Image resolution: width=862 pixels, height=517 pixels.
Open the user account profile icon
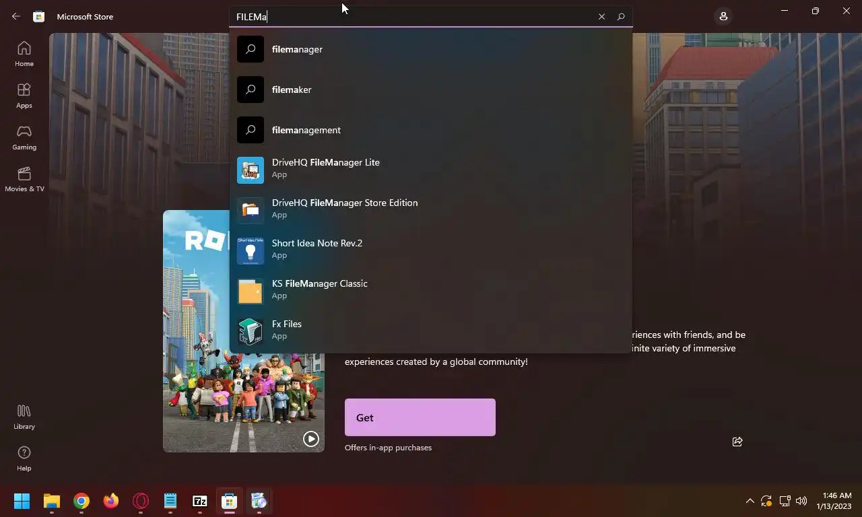[x=723, y=16]
